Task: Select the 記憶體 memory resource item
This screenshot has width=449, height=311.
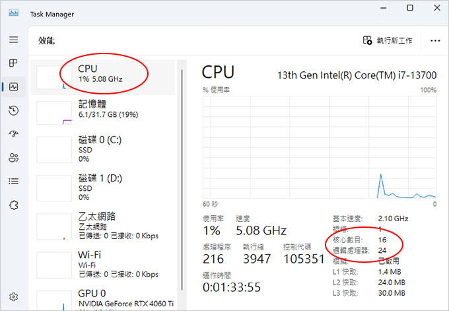Action: 103,112
